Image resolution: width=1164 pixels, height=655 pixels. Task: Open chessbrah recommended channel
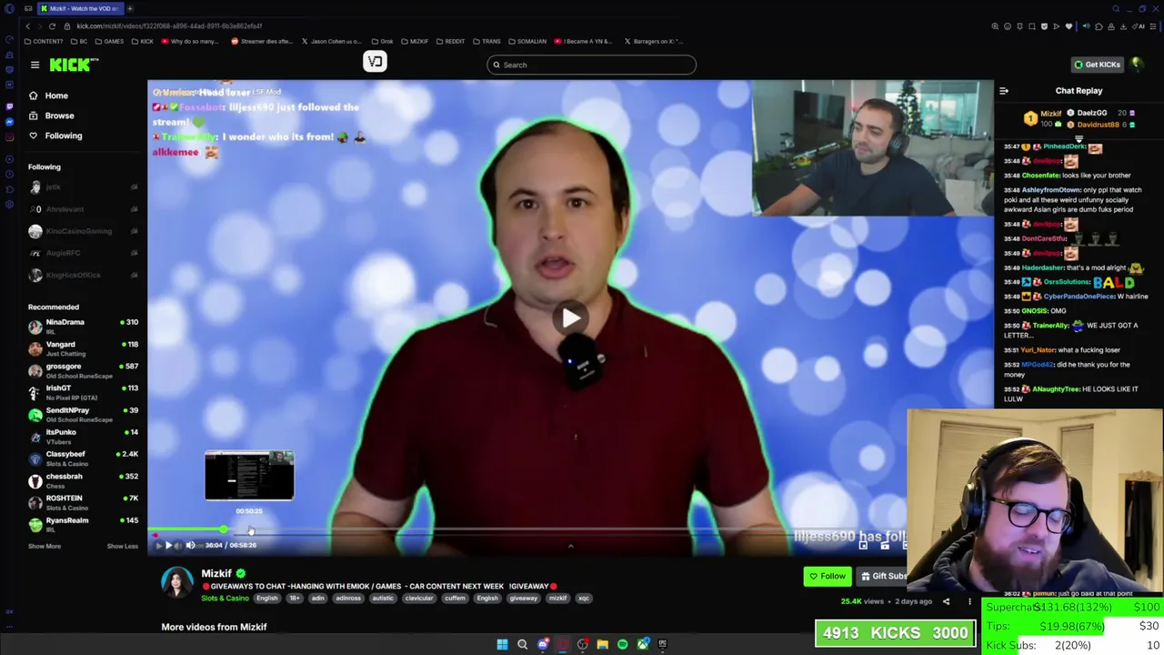click(83, 479)
